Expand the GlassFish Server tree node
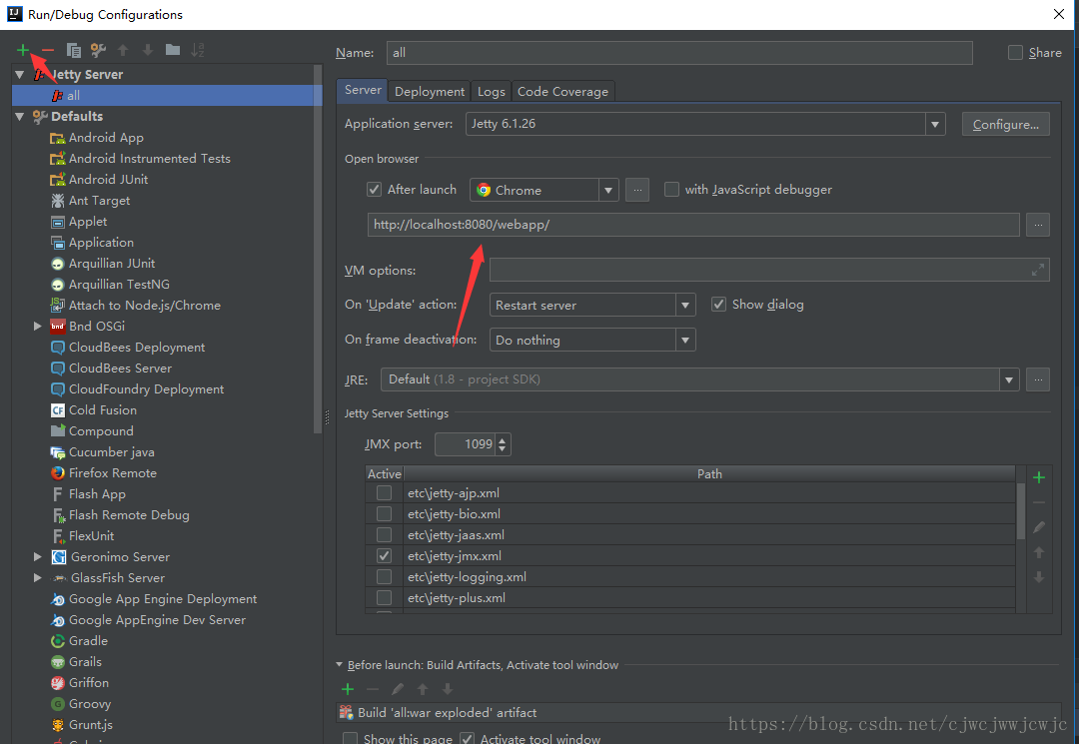This screenshot has height=744, width=1079. 38,577
